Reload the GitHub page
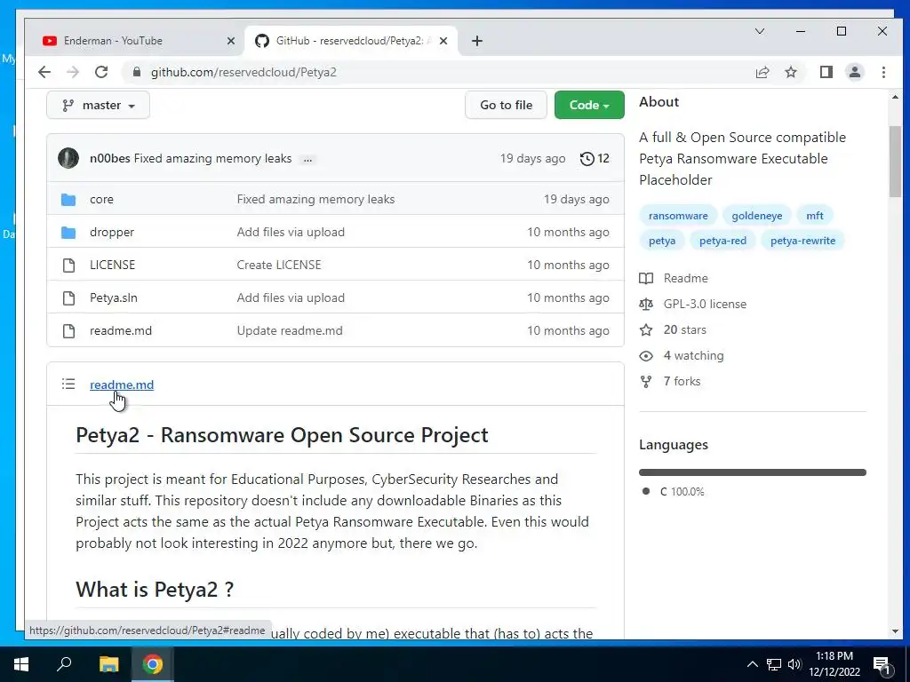The width and height of the screenshot is (910, 682). [x=101, y=72]
